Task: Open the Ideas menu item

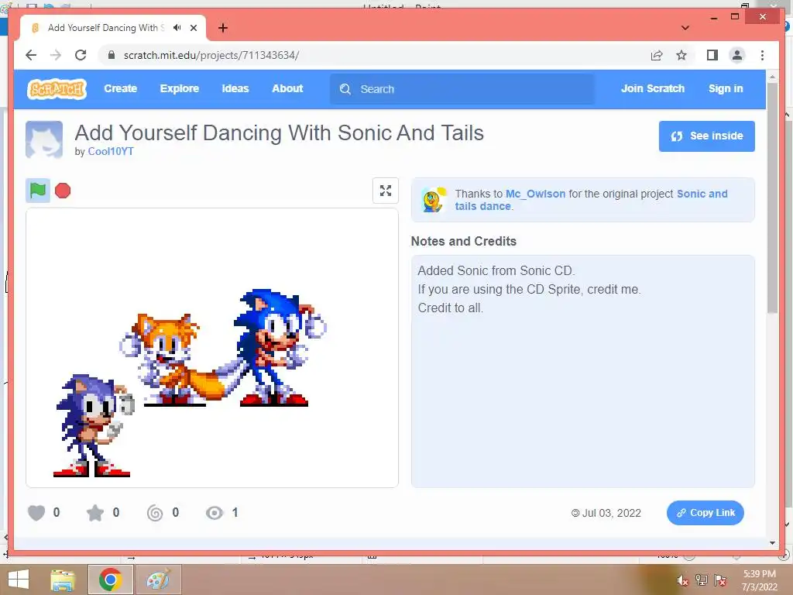Action: coord(235,88)
